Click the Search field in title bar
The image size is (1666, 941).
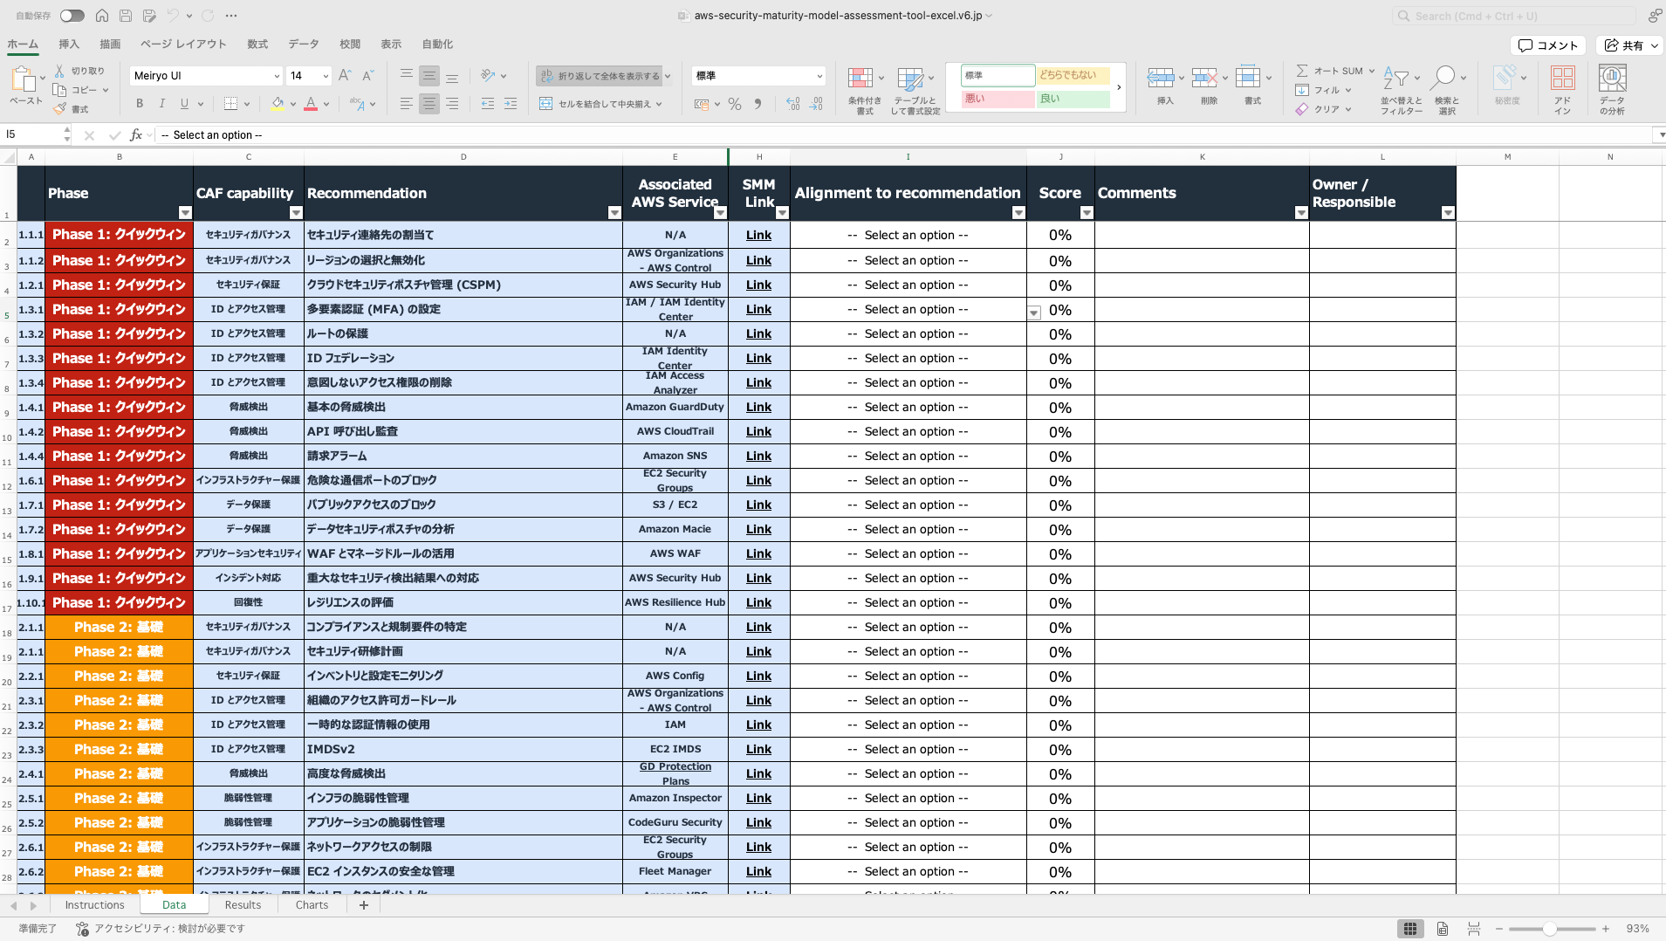(x=1513, y=16)
